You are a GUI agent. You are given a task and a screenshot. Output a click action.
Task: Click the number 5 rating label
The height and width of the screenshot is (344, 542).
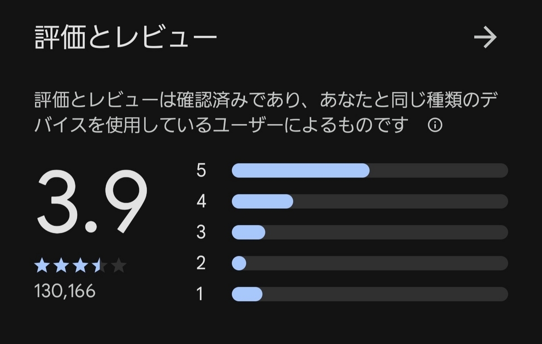pos(201,170)
